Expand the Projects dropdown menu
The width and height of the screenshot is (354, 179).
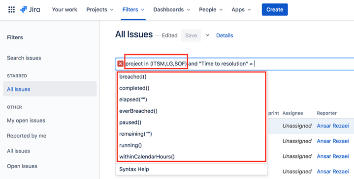100,9
